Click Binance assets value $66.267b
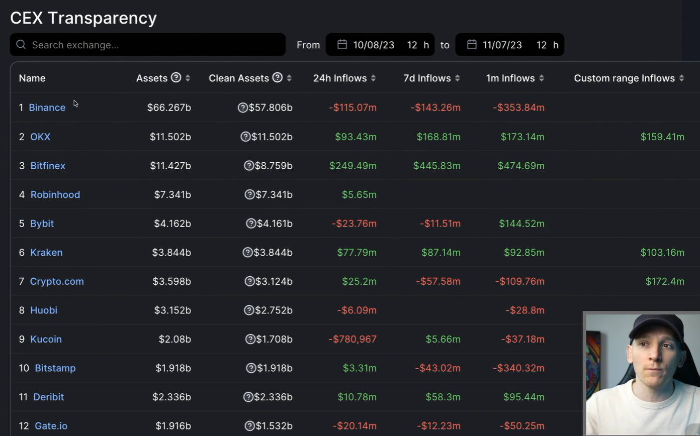The width and height of the screenshot is (700, 436). (x=169, y=107)
